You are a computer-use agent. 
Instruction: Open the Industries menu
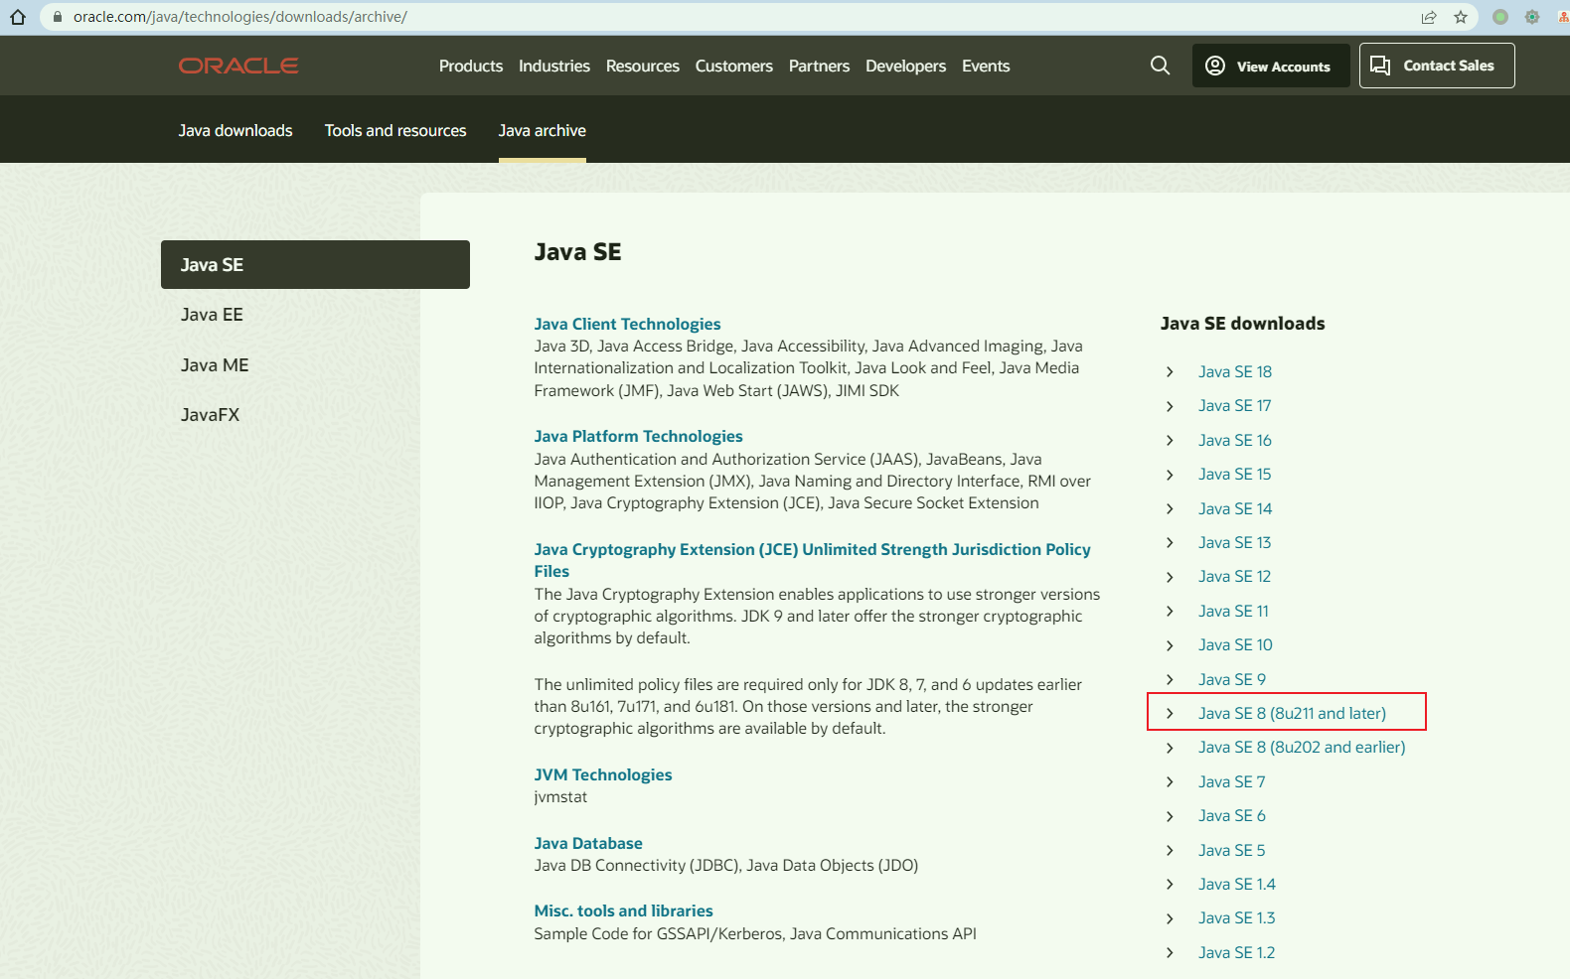pyautogui.click(x=554, y=66)
